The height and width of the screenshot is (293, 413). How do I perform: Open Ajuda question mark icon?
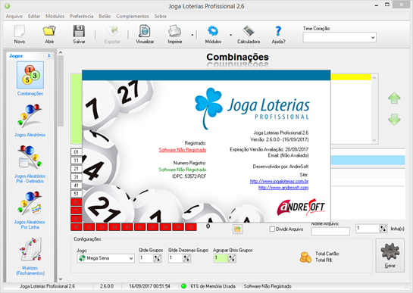click(x=278, y=34)
